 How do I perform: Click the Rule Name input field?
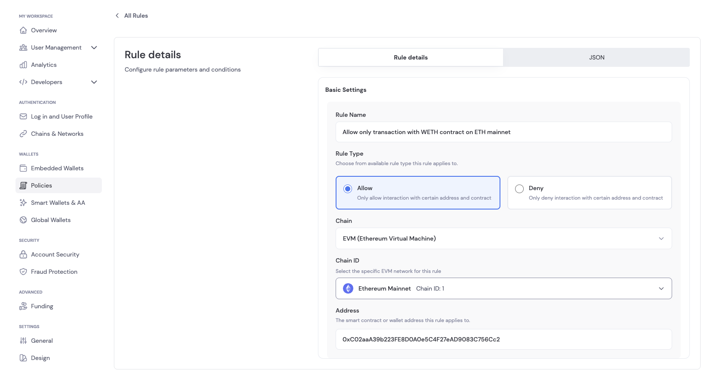click(503, 132)
